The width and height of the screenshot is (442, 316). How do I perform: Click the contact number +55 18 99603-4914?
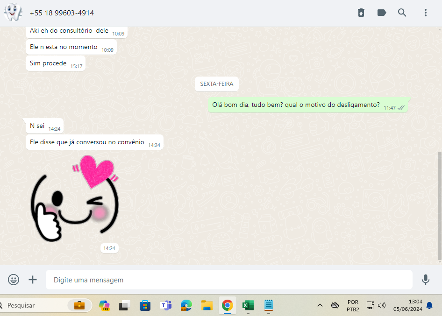62,13
